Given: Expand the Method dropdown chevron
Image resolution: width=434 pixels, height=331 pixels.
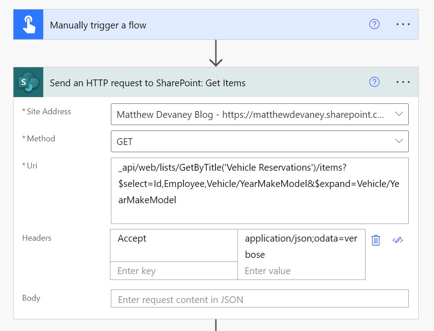Looking at the screenshot, I should pyautogui.click(x=399, y=141).
